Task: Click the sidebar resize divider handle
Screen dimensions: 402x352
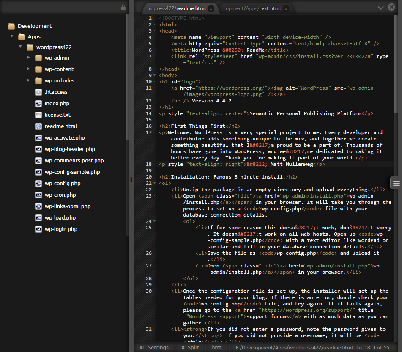Action: [131, 180]
